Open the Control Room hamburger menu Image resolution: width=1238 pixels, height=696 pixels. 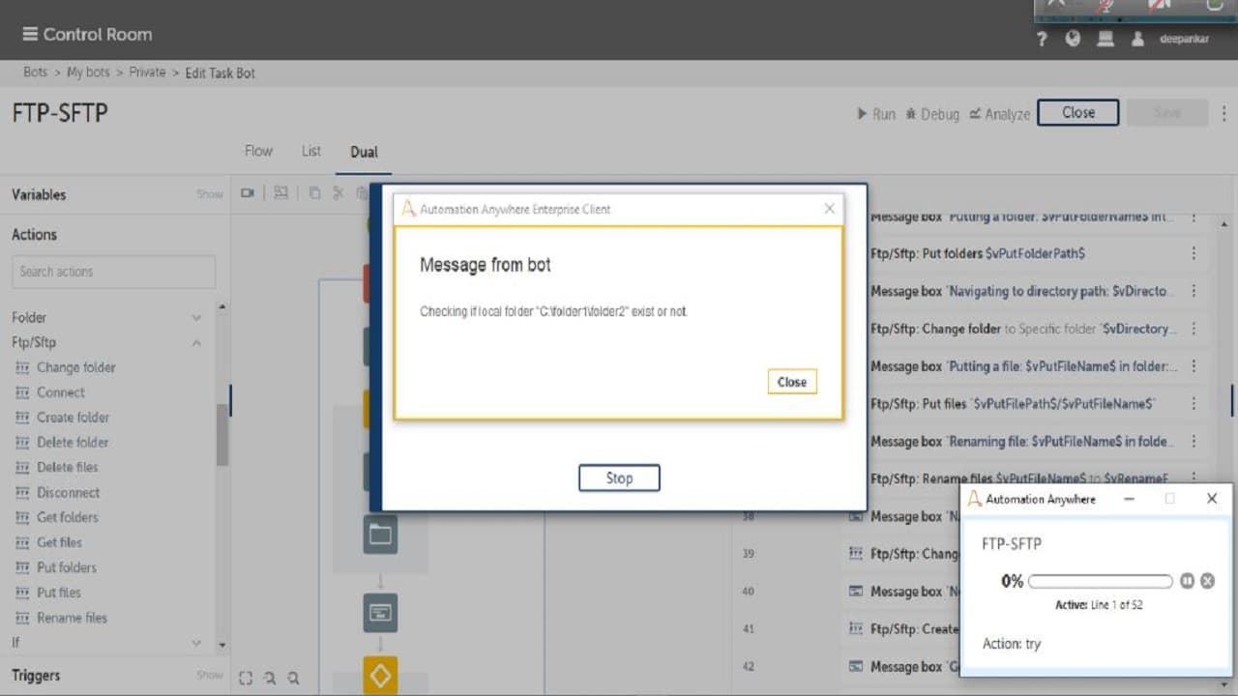tap(31, 35)
